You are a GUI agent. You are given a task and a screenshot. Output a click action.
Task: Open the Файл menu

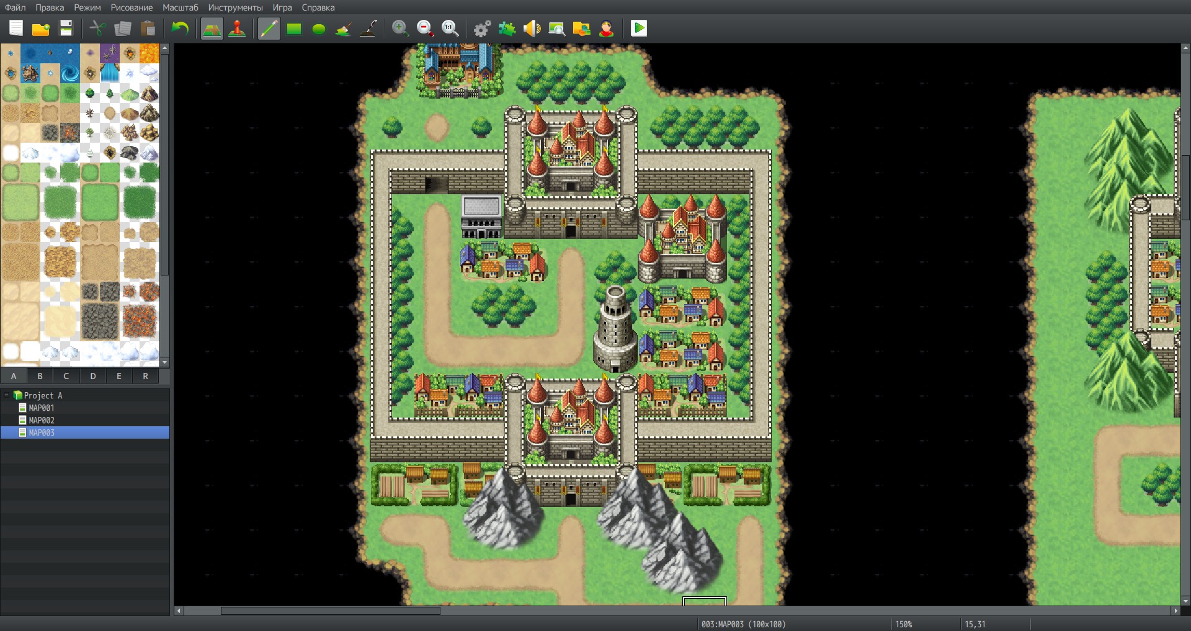click(x=16, y=7)
